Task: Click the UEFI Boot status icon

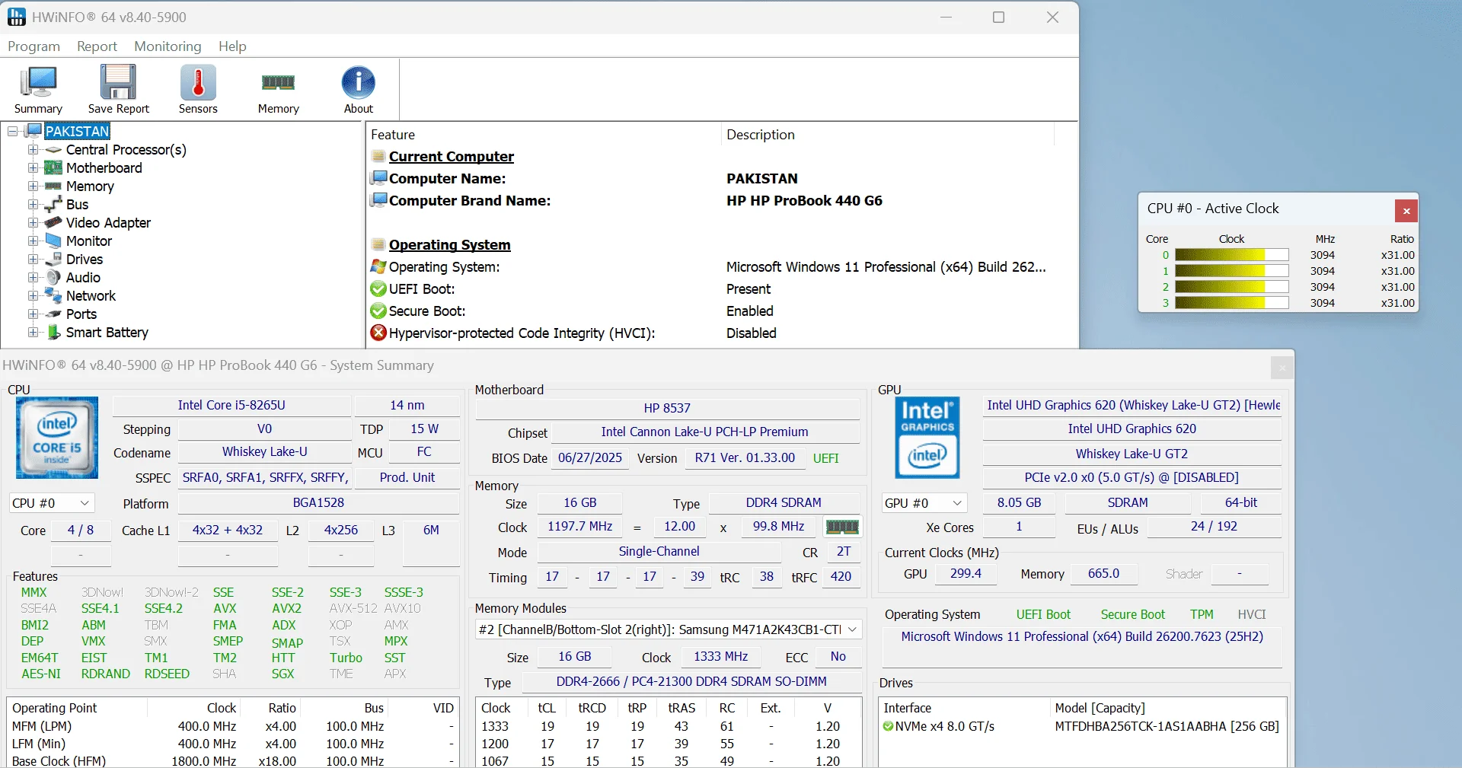Action: [x=378, y=289]
